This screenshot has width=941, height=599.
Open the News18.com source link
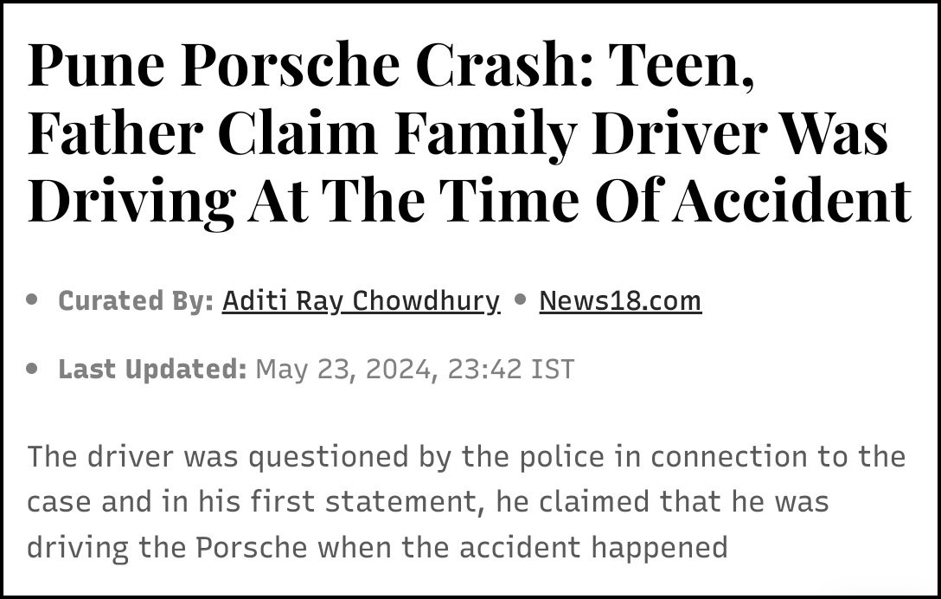[x=620, y=300]
